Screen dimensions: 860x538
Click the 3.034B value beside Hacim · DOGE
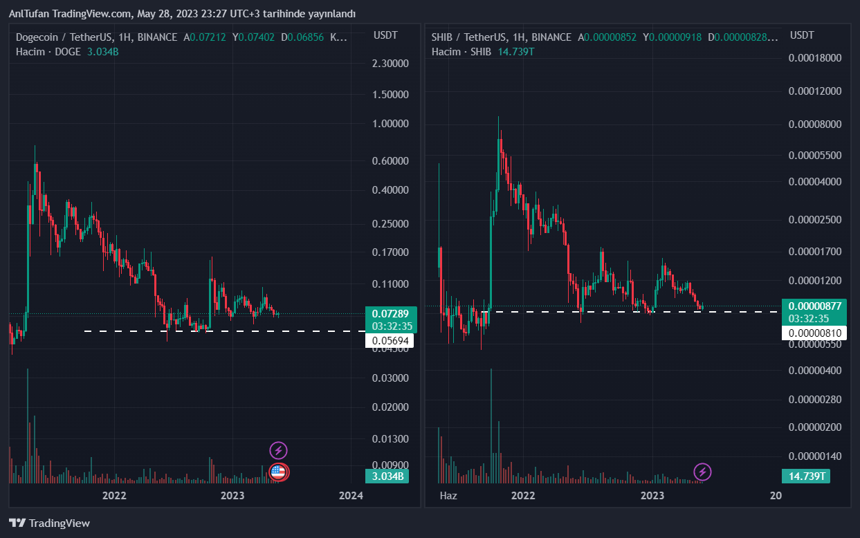tap(103, 52)
